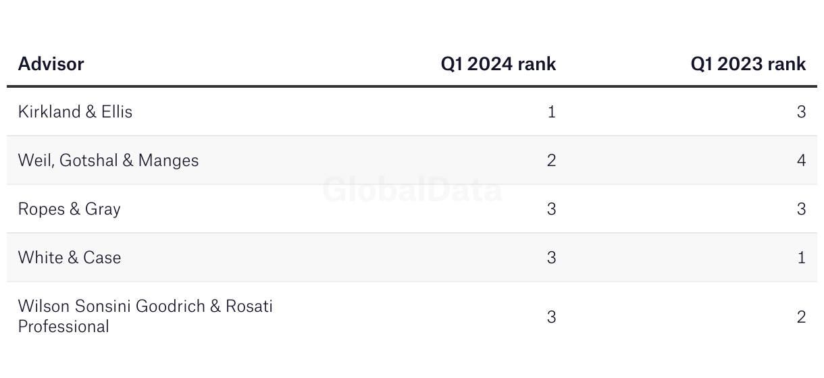Click Wilson Sonsini Q1 2023 rank value
This screenshot has height=378, width=824.
801,317
